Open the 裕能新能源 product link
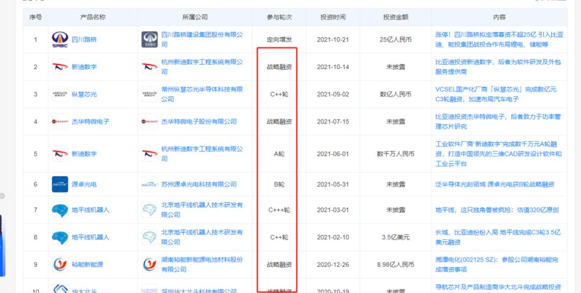Screen dimensions: 581x293 coord(88,265)
